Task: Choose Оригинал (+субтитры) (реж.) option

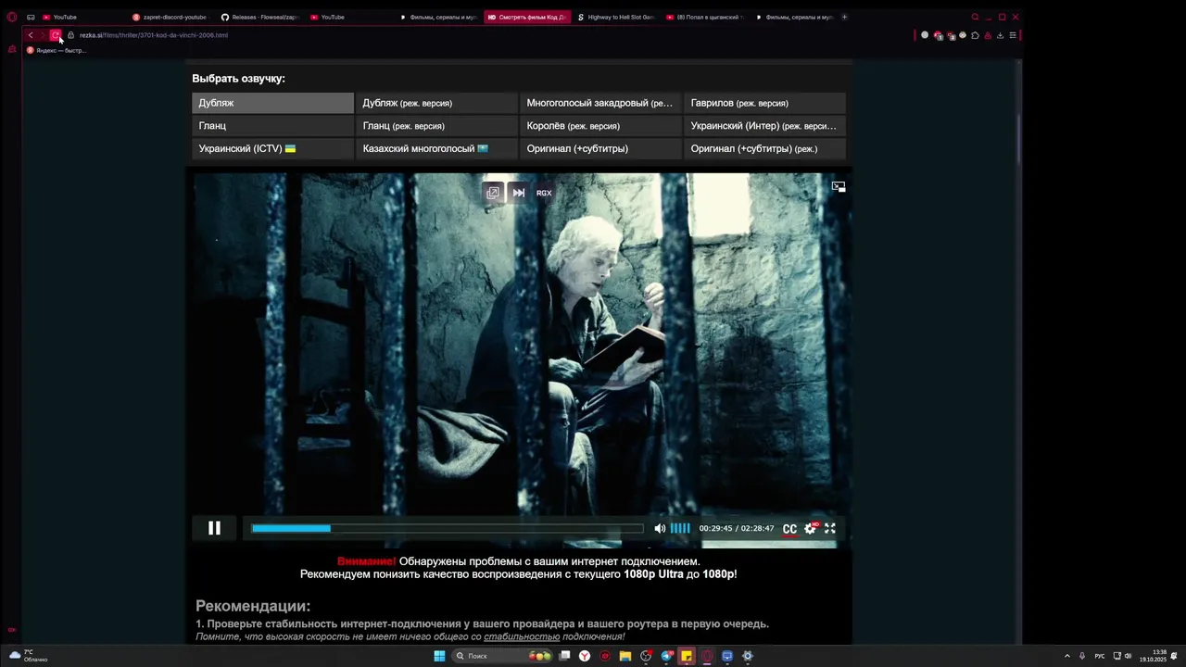Action: [x=764, y=148]
